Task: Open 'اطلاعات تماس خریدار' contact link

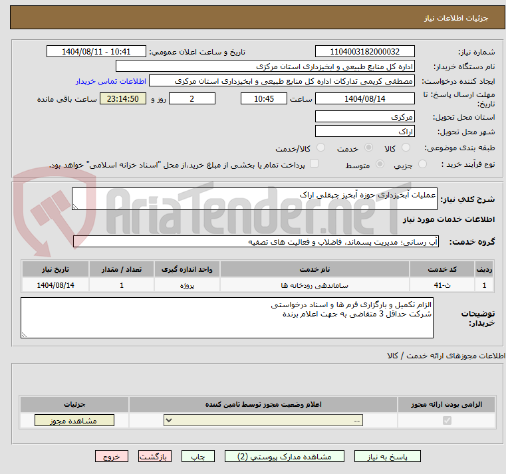Action: point(110,81)
